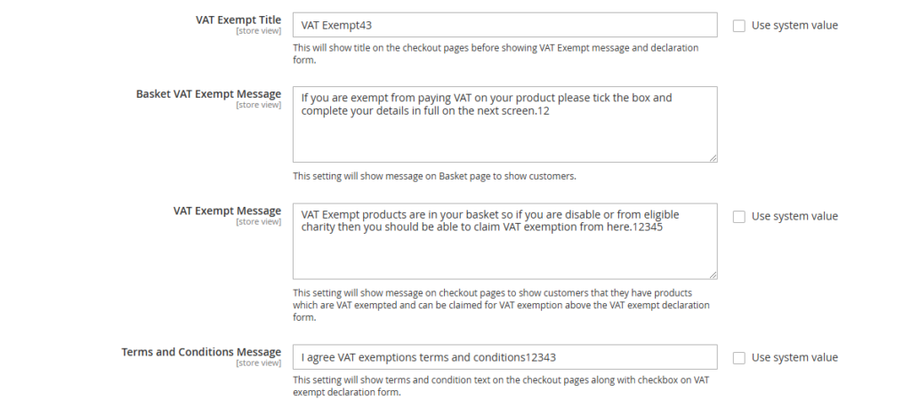911x407 pixels.
Task: Click resize handle of Basket VAT Exempt Message textarea
Action: [713, 157]
